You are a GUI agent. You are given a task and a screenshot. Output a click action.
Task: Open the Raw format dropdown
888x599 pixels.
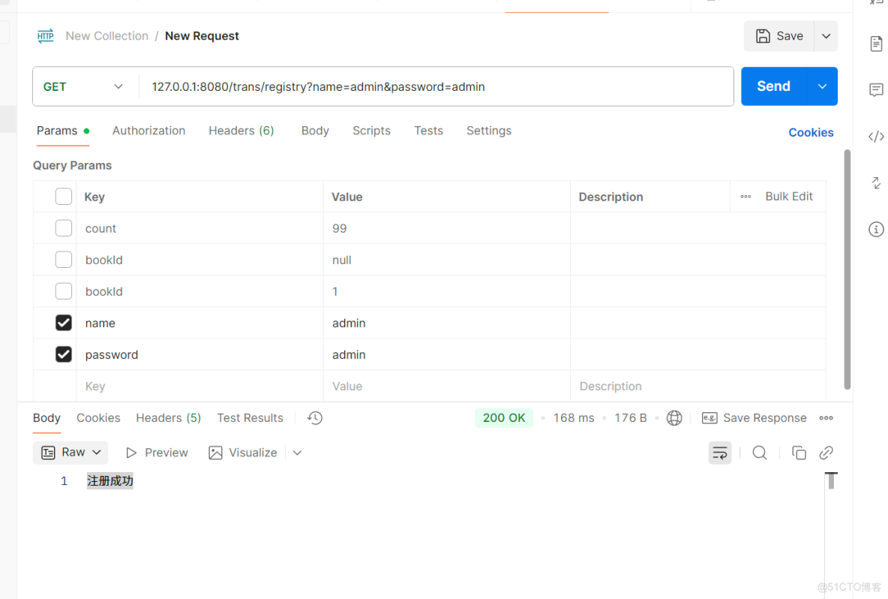[71, 453]
